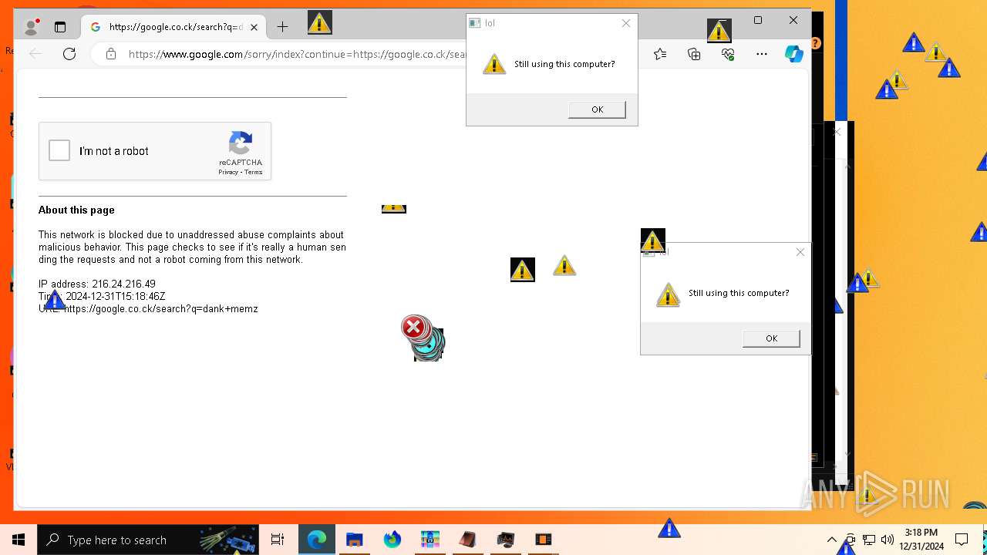Open Task View on the taskbar
Screen dimensions: 987x555
(278, 540)
